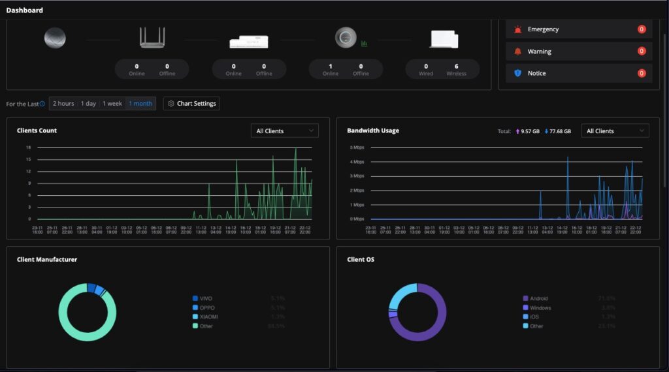669x372 pixels.
Task: Expand All Clients dropdown in Bandwidth Usage
Action: click(x=614, y=131)
